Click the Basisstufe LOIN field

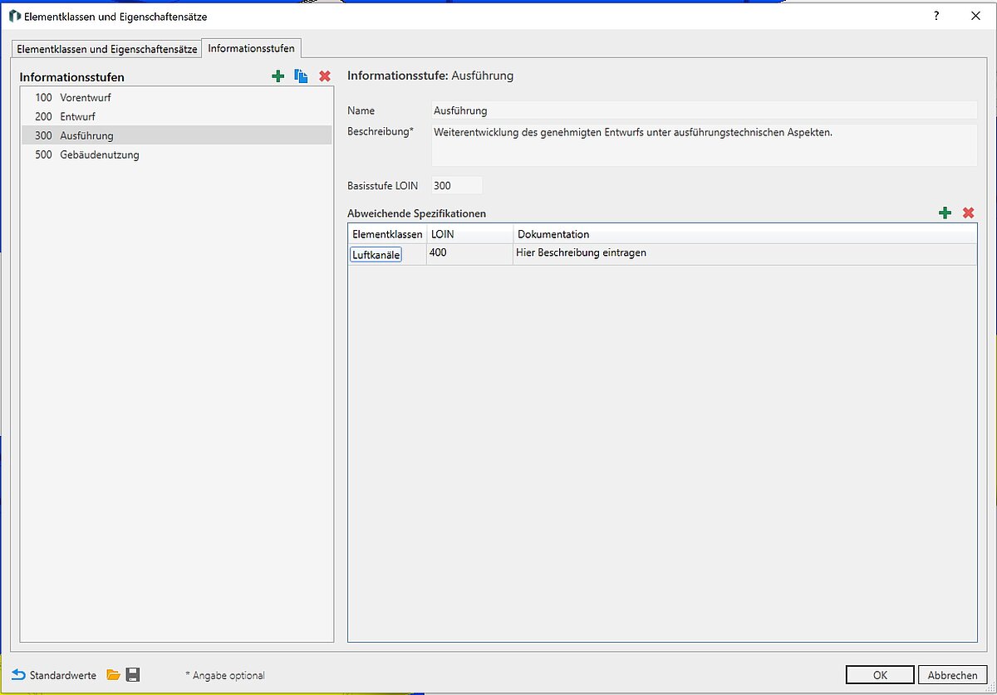pyautogui.click(x=456, y=186)
